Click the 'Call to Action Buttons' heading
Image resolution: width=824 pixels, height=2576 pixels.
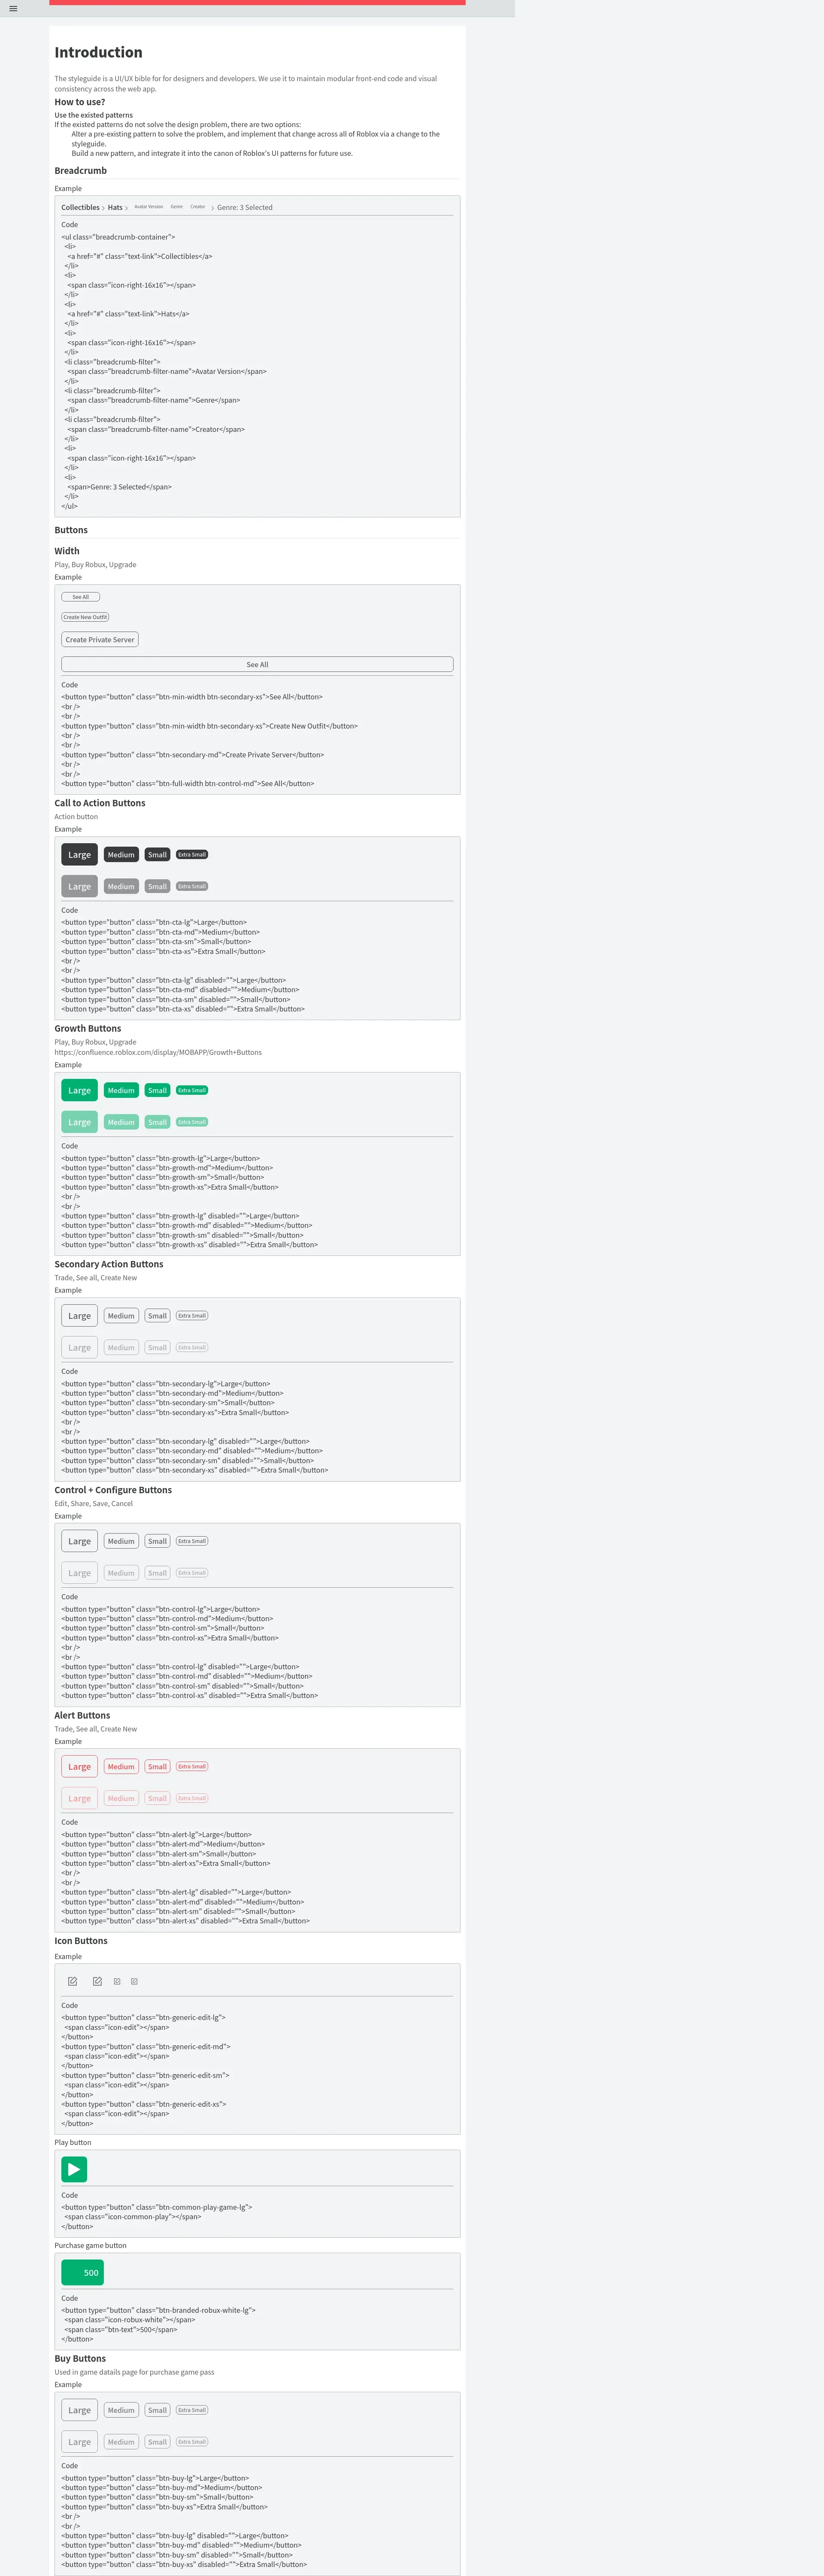100,803
